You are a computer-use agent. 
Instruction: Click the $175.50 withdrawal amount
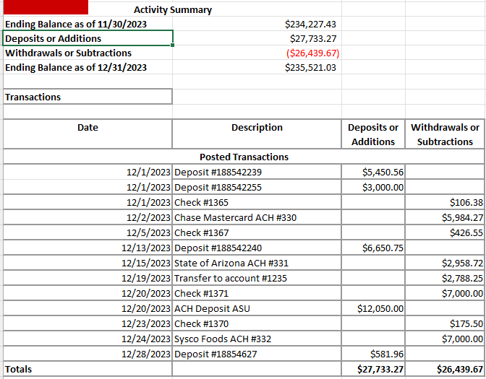point(445,323)
